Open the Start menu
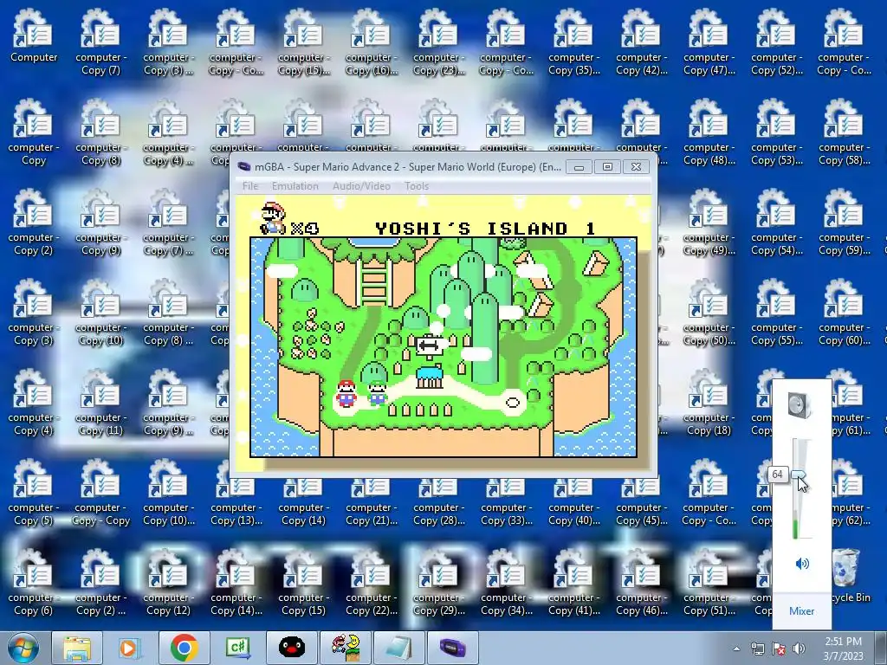 click(x=23, y=648)
